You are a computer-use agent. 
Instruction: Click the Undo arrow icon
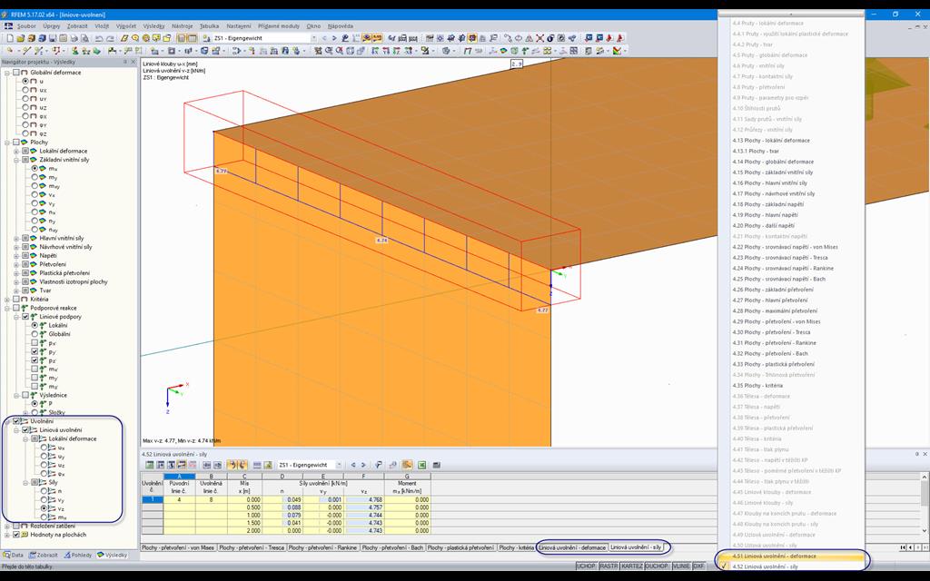(99, 38)
